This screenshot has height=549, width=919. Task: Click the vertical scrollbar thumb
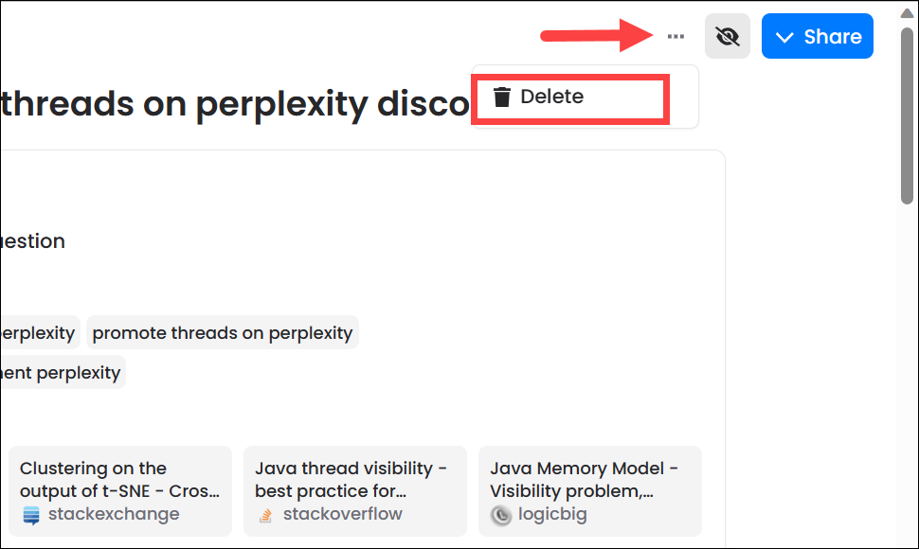[907, 115]
